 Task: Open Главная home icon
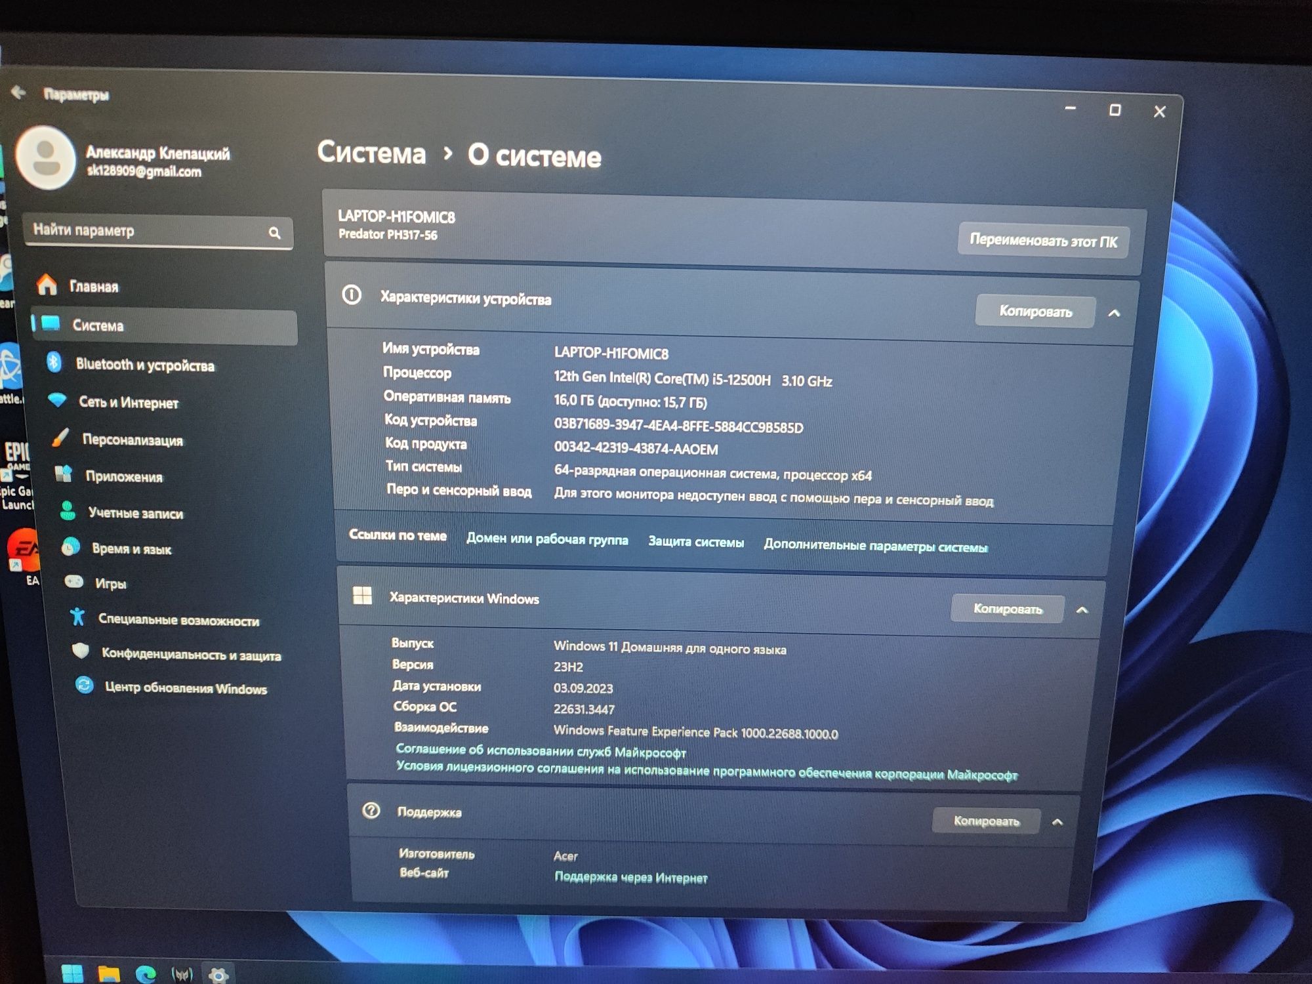47,285
